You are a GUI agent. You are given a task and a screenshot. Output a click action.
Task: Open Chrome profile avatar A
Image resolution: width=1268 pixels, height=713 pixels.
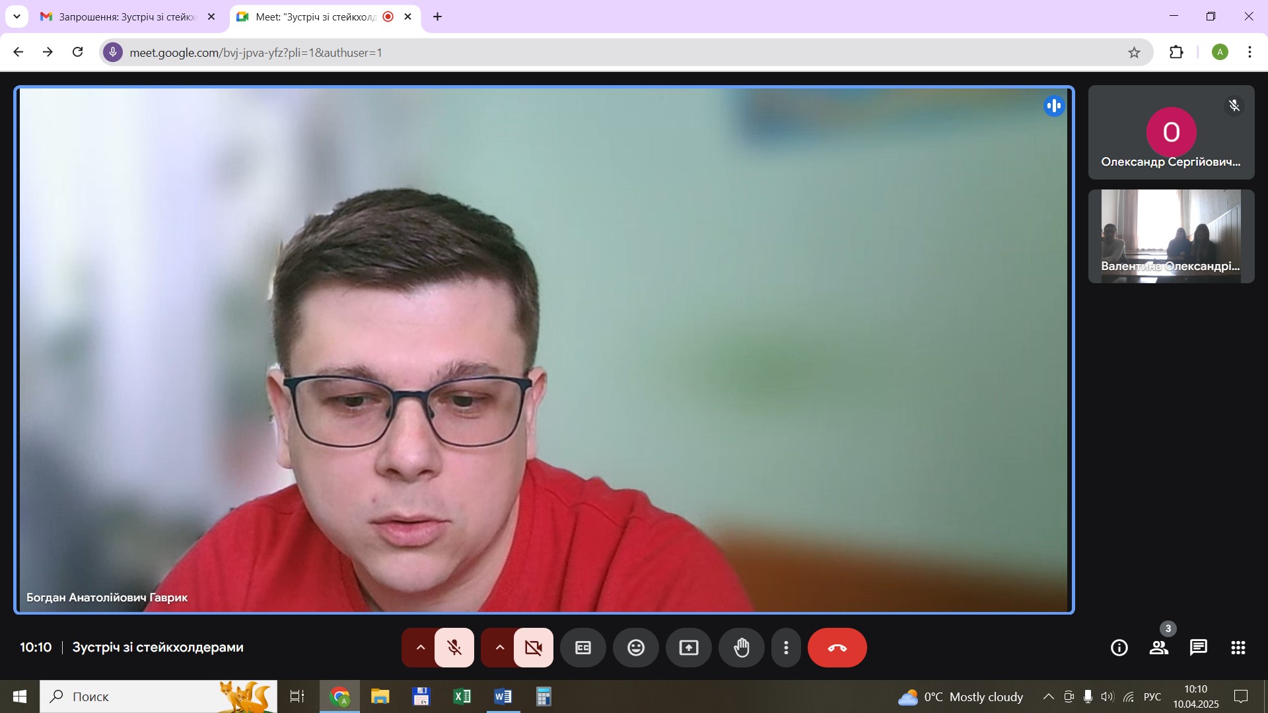point(1220,52)
